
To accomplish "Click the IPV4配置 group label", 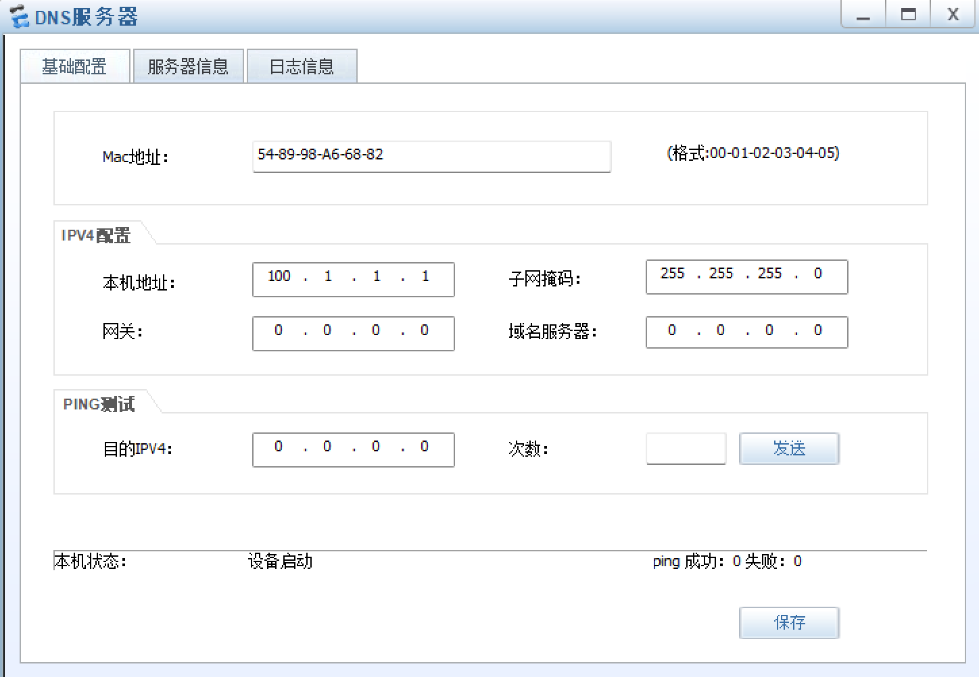I will coord(96,235).
